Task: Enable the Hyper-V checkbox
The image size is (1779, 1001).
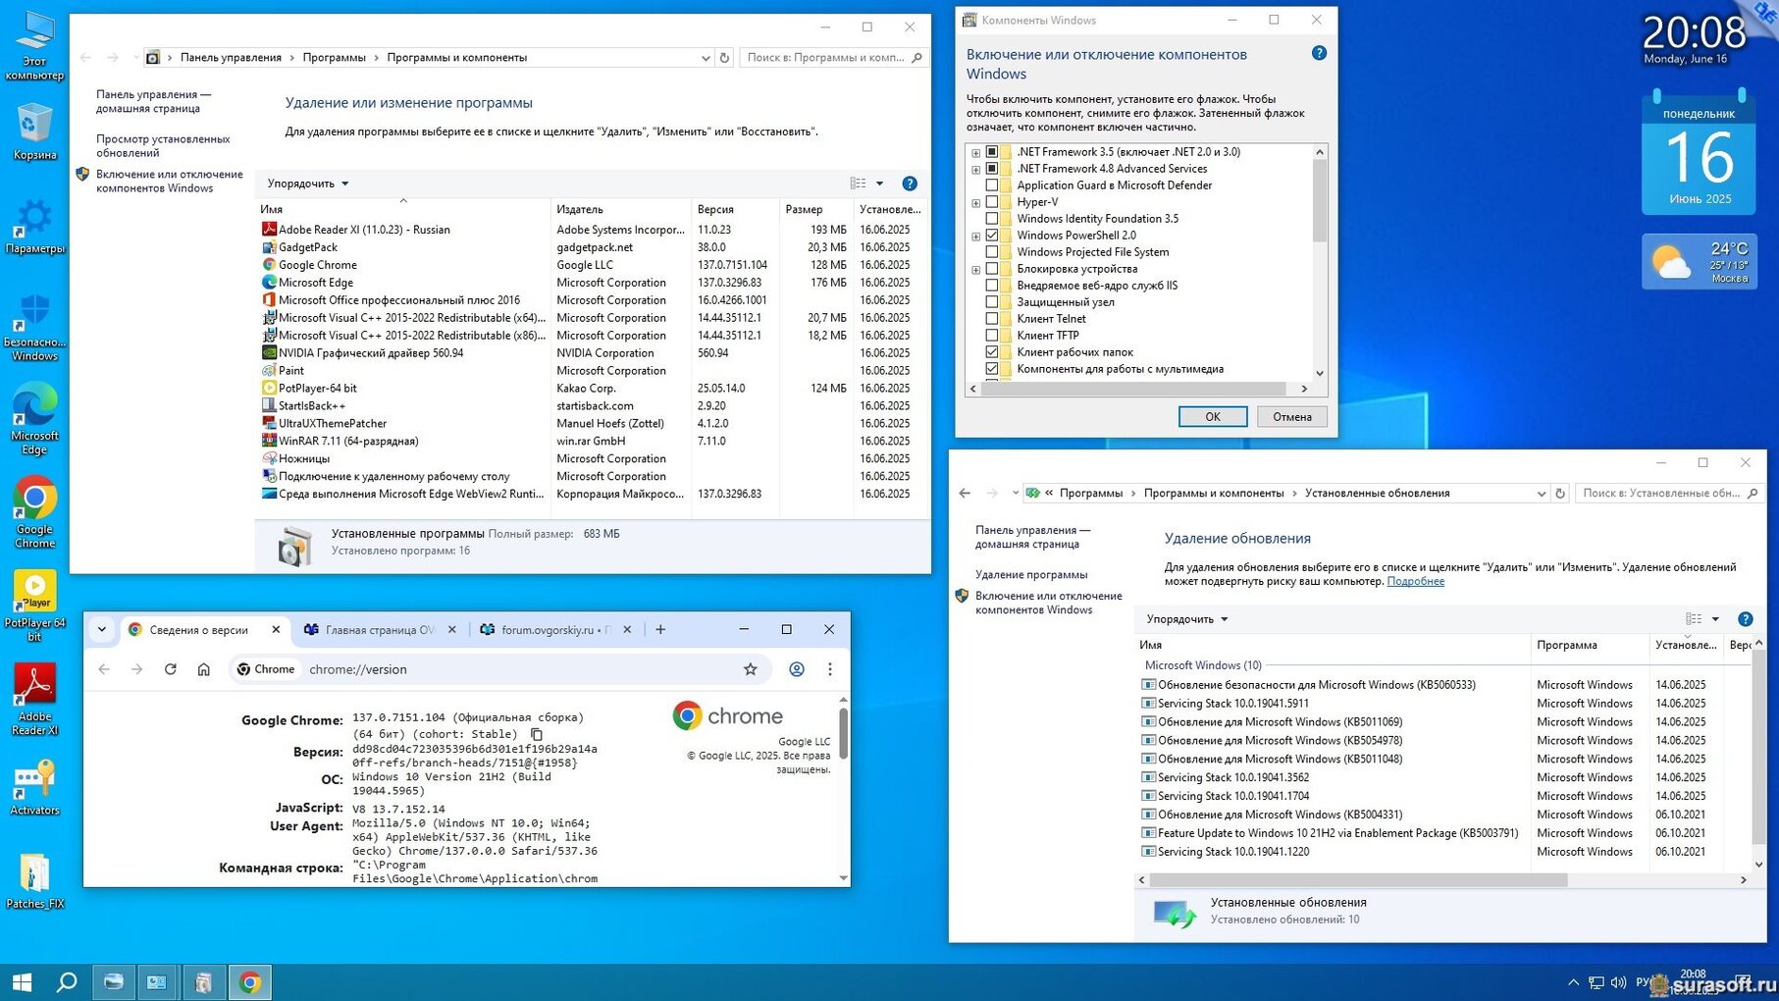Action: coord(992,202)
